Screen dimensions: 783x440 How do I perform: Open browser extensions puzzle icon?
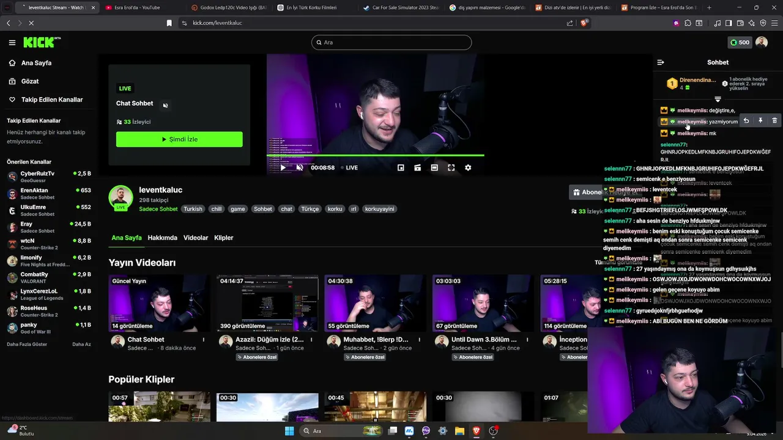[x=688, y=23]
